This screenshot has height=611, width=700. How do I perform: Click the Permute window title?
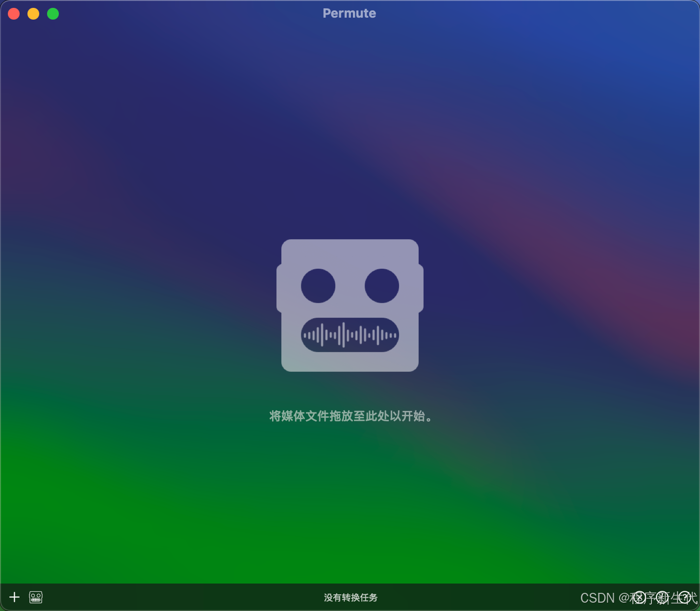[350, 13]
